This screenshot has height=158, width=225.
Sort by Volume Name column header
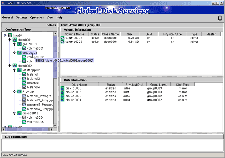(x=74, y=34)
